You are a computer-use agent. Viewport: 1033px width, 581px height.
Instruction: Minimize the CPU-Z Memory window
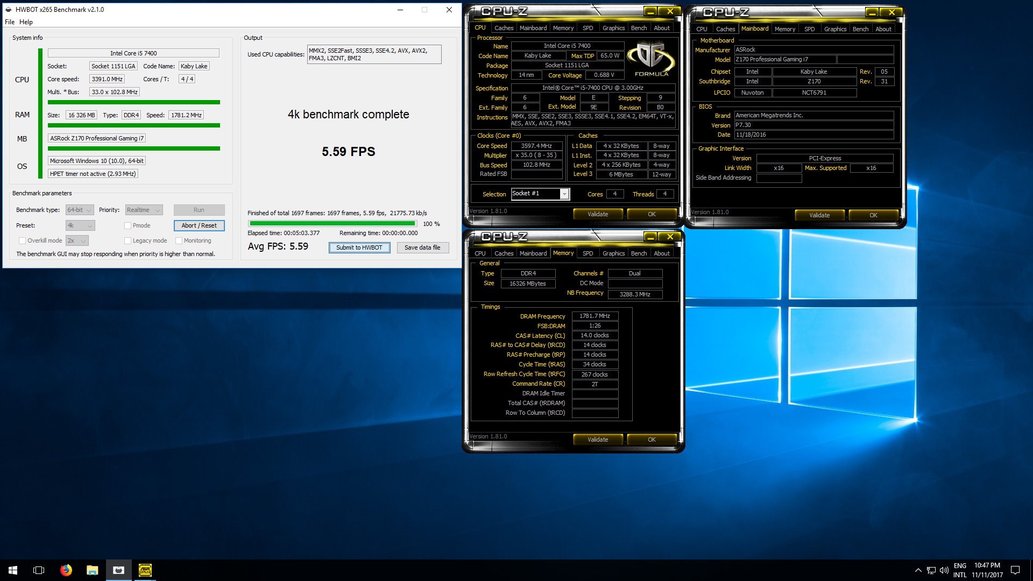click(650, 237)
